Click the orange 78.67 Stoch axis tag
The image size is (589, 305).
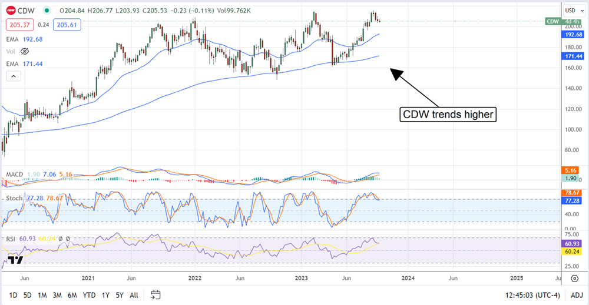(572, 193)
